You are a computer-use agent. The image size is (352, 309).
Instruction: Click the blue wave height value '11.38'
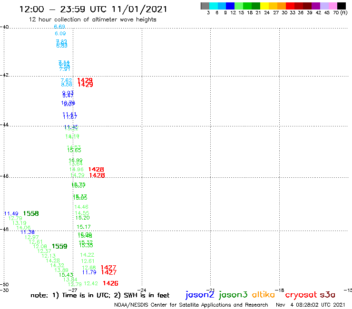pyautogui.click(x=28, y=232)
